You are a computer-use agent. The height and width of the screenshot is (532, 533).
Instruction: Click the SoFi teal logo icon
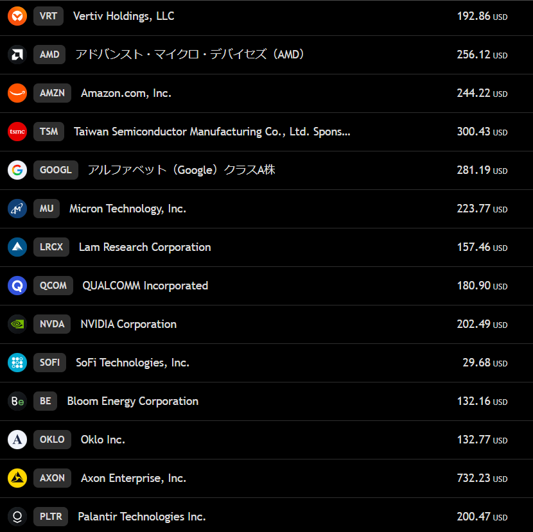coord(17,363)
